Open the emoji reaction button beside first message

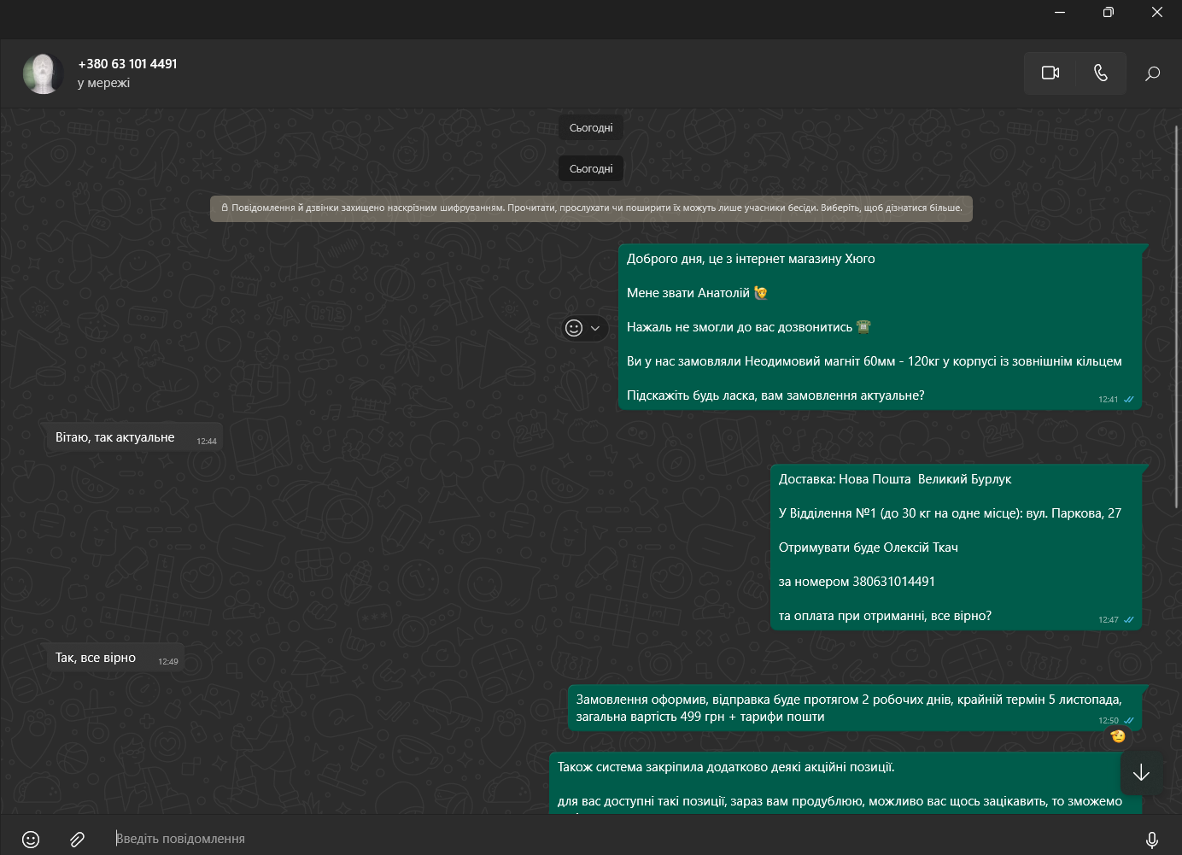click(x=574, y=328)
